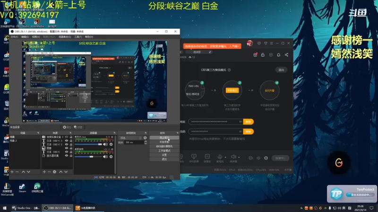Viewport: 378px width, 212px height.
Task: Add a new source with plus button
Action: [x=44, y=172]
